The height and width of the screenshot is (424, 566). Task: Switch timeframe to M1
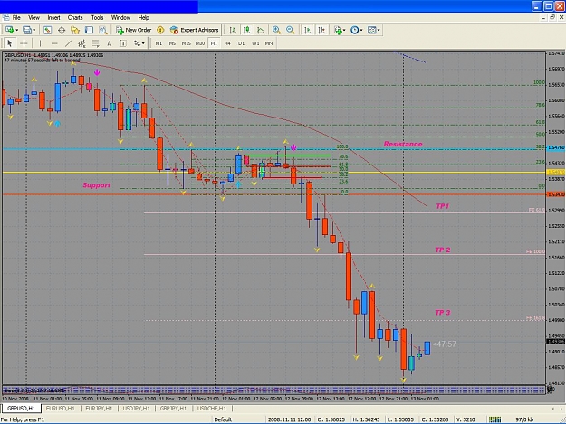[x=158, y=43]
